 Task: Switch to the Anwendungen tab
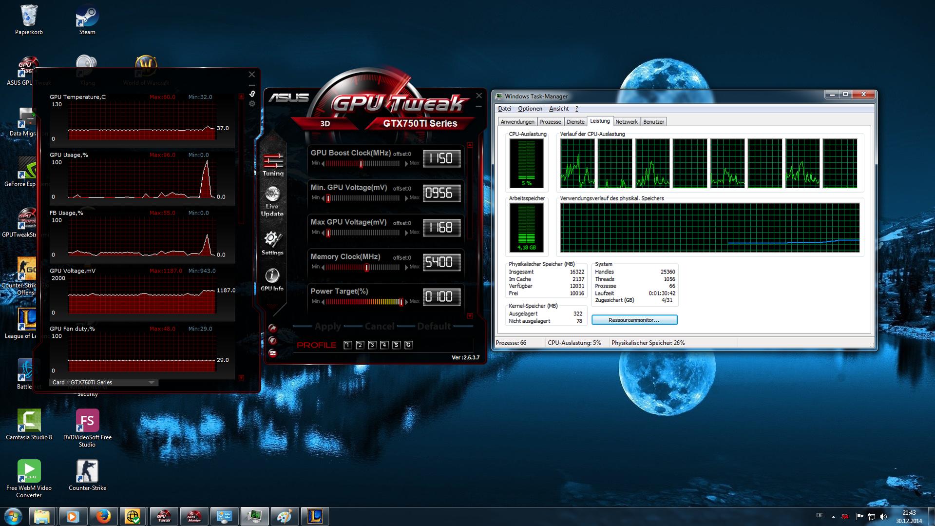517,122
